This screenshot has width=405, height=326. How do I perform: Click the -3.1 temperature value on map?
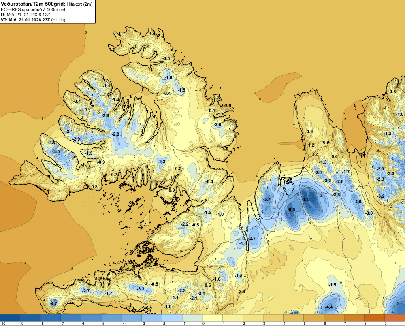[69, 132]
